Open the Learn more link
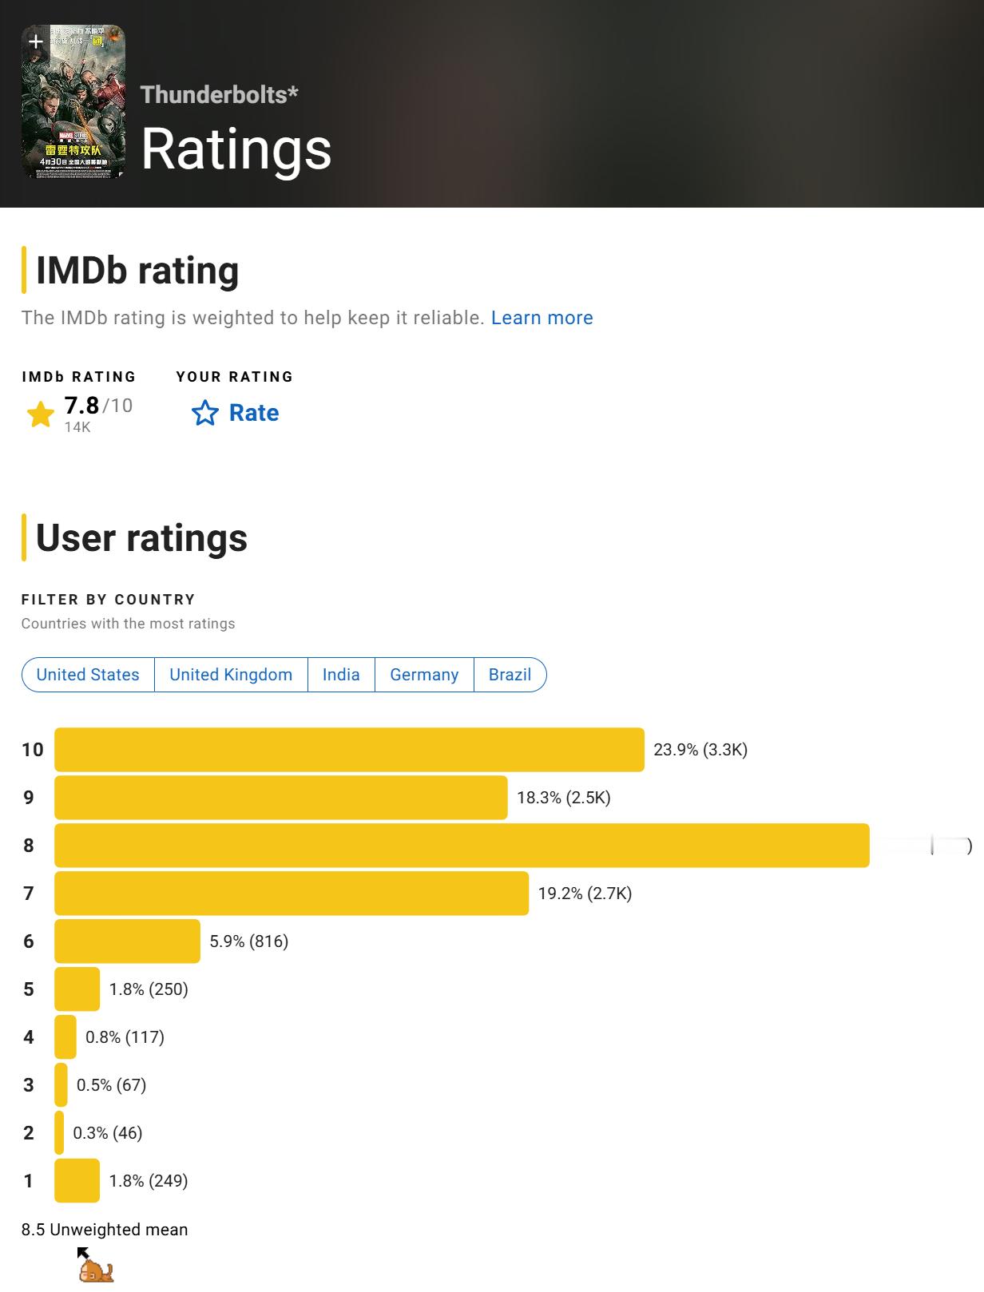This screenshot has height=1292, width=984. click(x=542, y=318)
